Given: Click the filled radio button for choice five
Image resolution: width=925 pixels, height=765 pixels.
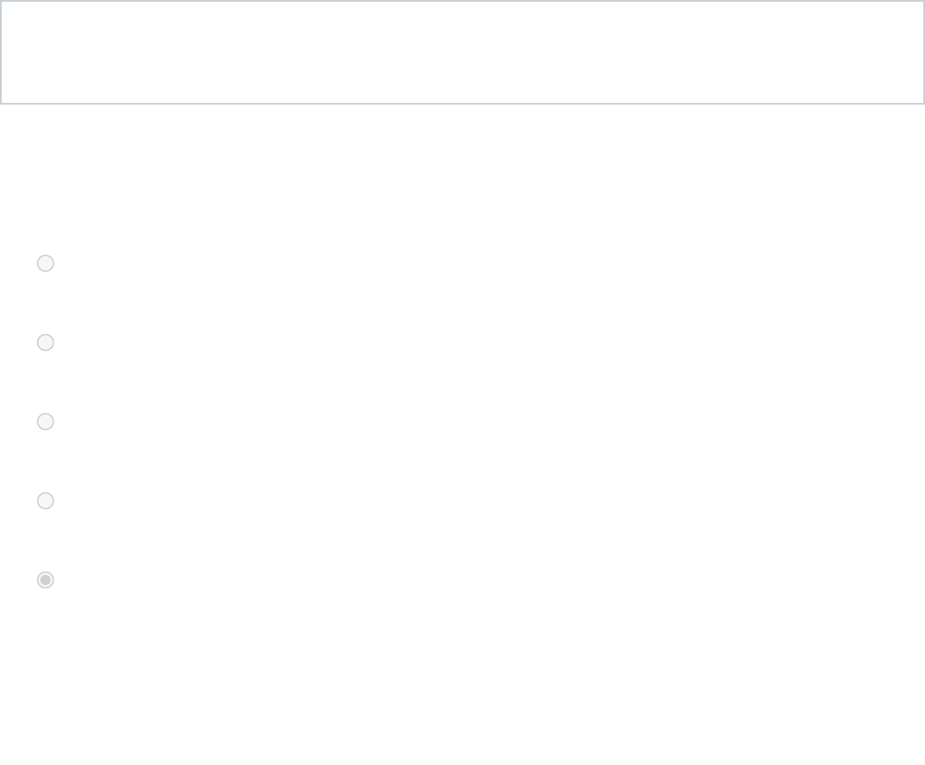Looking at the screenshot, I should coord(46,579).
